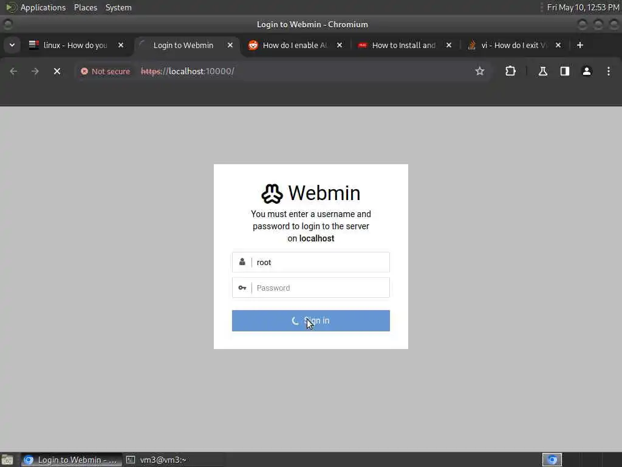Open the profile avatar menu
The width and height of the screenshot is (622, 467).
(x=587, y=71)
